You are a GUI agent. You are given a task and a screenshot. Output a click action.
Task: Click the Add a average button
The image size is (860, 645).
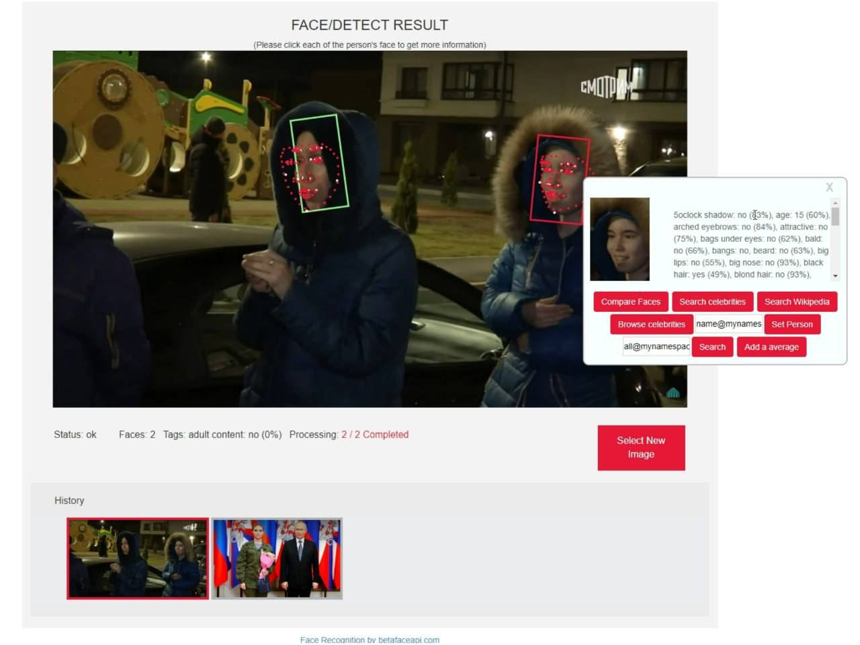tap(771, 347)
